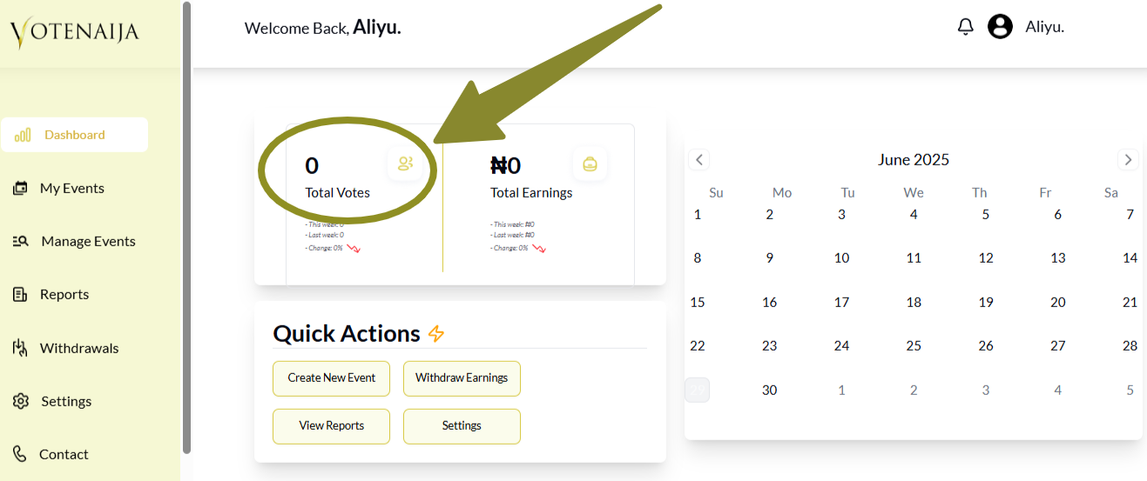Viewport: 1147px width, 481px height.
Task: Click the My Events sidebar icon
Action: pyautogui.click(x=20, y=189)
